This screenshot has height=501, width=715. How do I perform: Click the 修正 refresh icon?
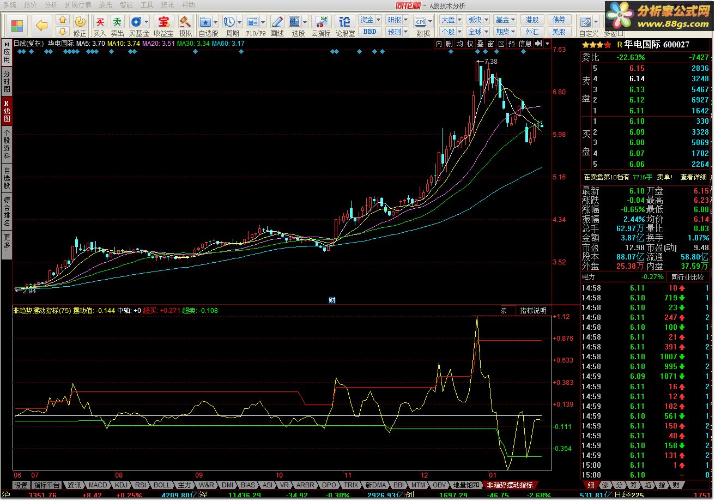pyautogui.click(x=80, y=22)
